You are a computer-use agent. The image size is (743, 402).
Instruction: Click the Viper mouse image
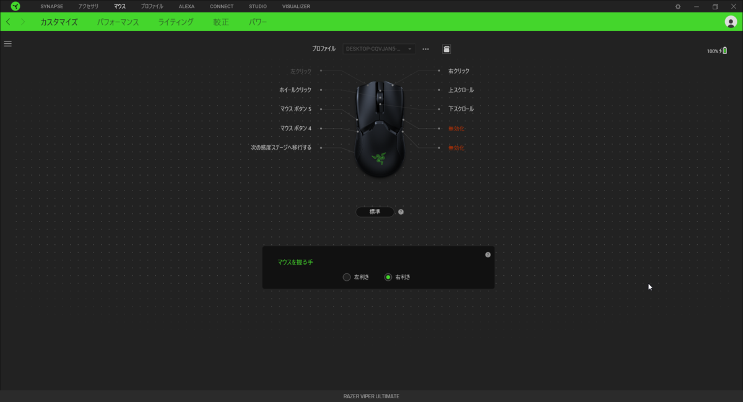[x=380, y=129]
